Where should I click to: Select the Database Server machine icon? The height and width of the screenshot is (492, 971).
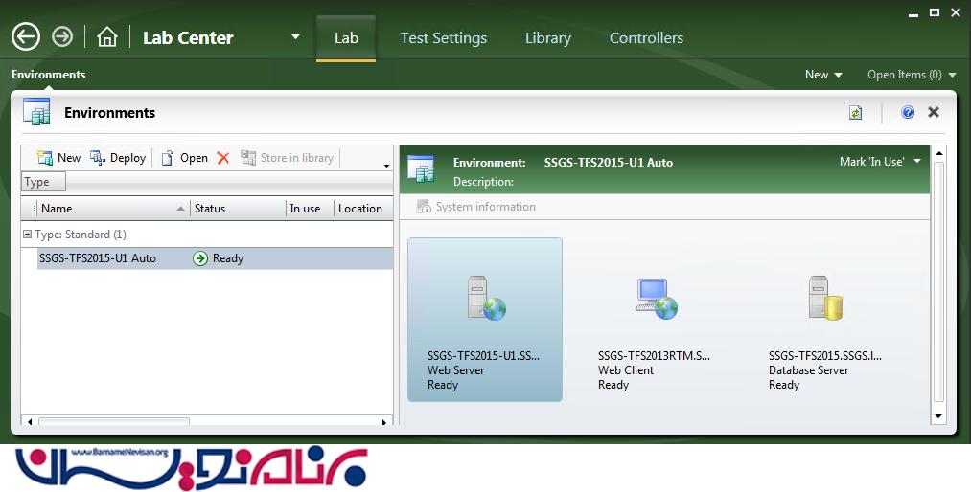tap(825, 298)
